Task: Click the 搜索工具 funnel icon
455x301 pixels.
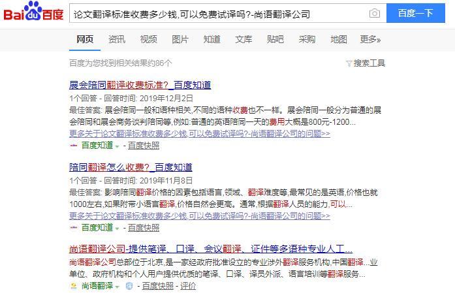Action: [349, 63]
